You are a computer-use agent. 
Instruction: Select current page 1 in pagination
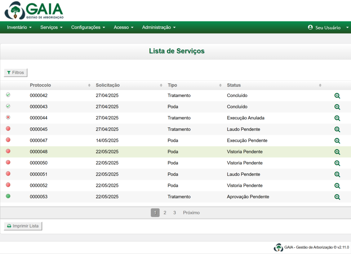pyautogui.click(x=155, y=213)
